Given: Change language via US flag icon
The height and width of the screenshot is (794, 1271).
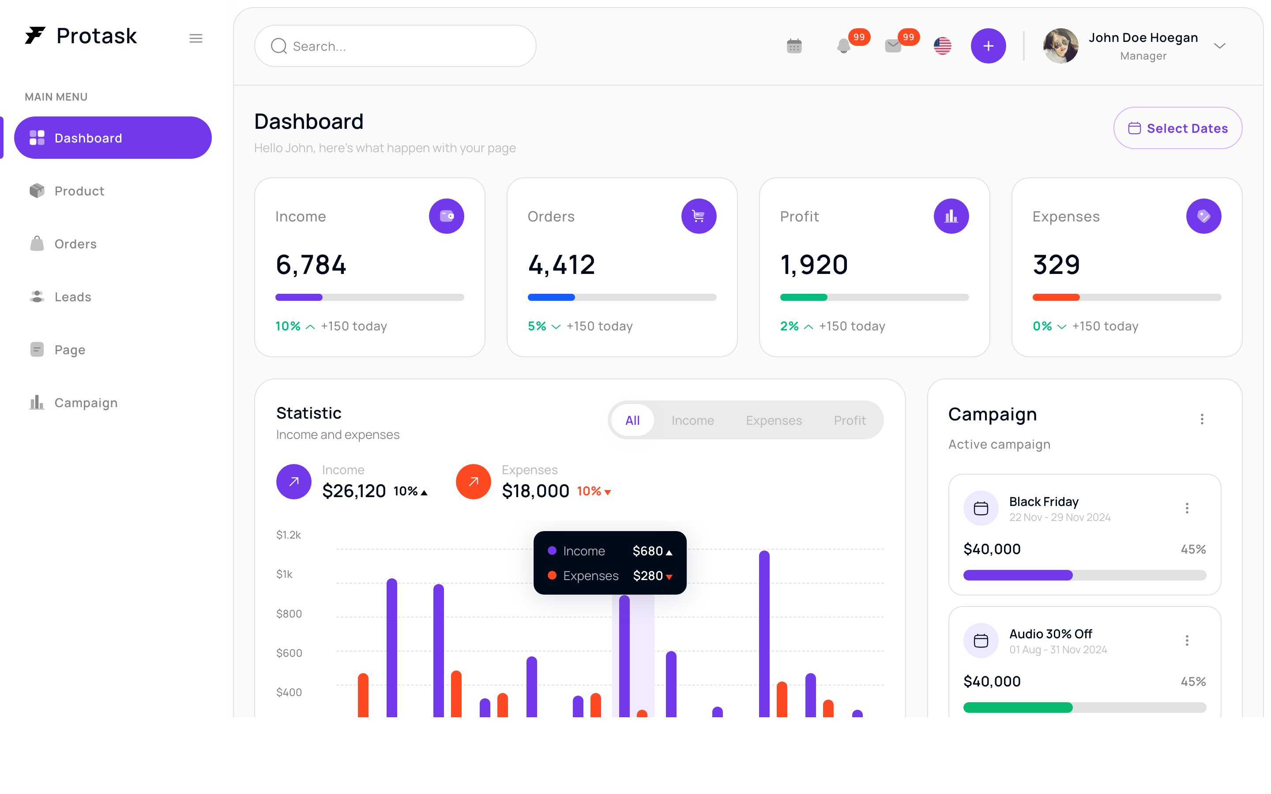Looking at the screenshot, I should (942, 46).
